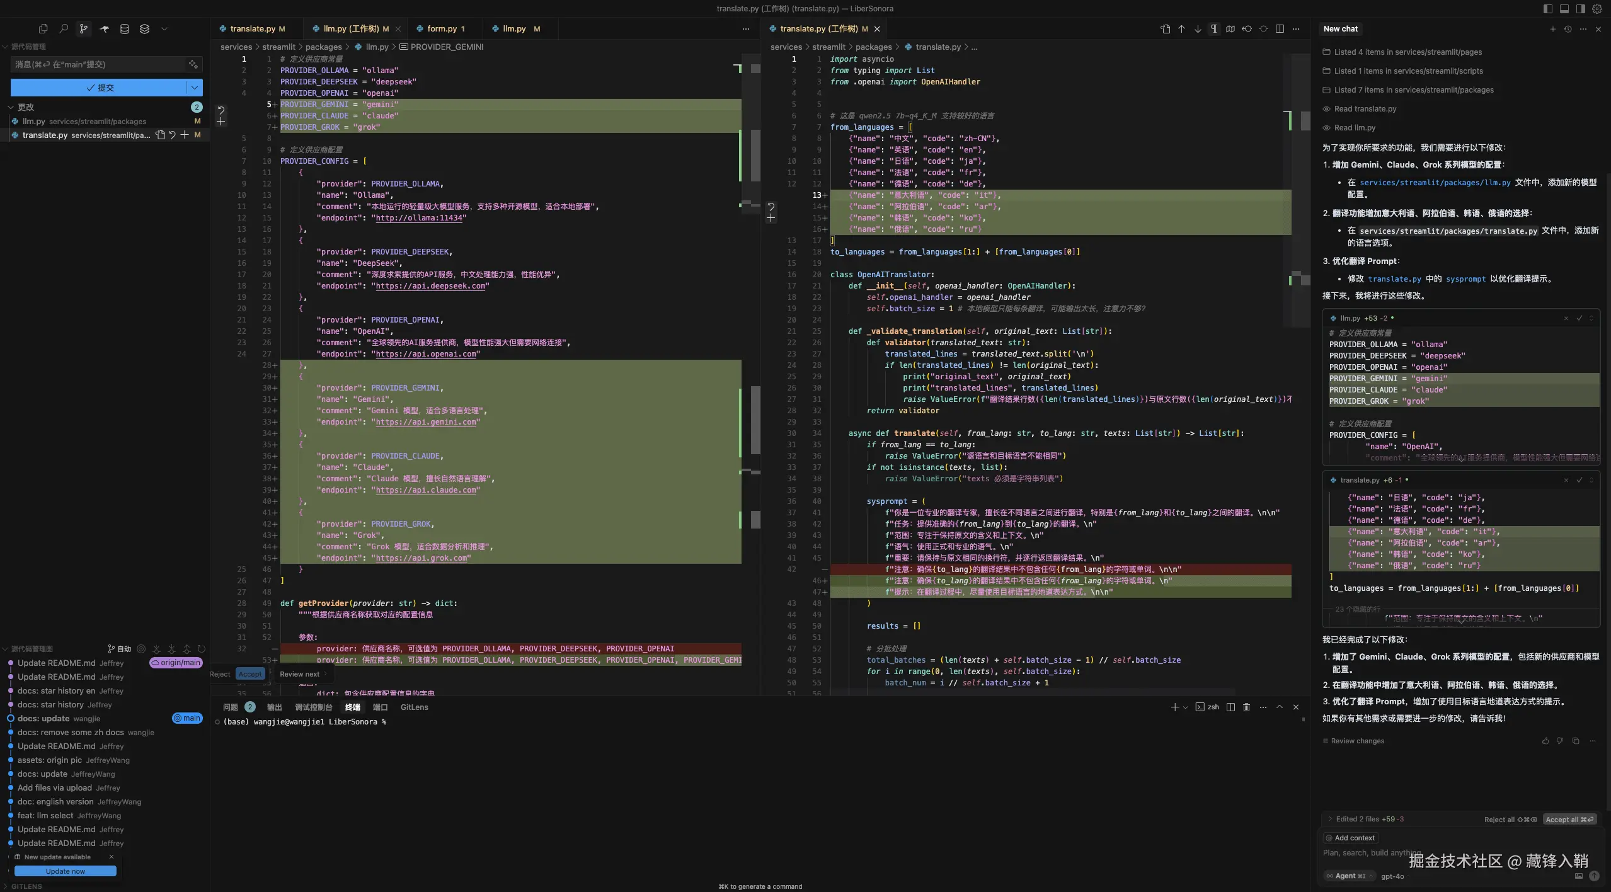Switch to the GitLens panel tab

(x=414, y=707)
